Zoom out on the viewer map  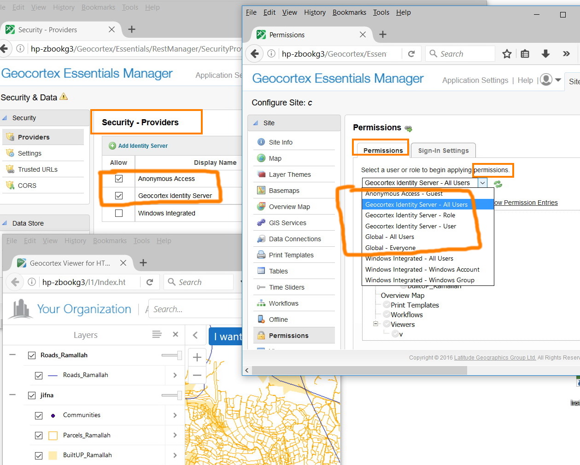click(197, 375)
